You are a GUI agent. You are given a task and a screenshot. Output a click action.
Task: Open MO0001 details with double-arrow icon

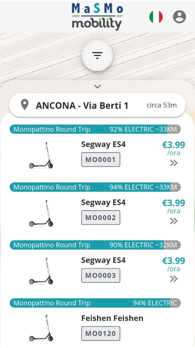[x=174, y=163]
